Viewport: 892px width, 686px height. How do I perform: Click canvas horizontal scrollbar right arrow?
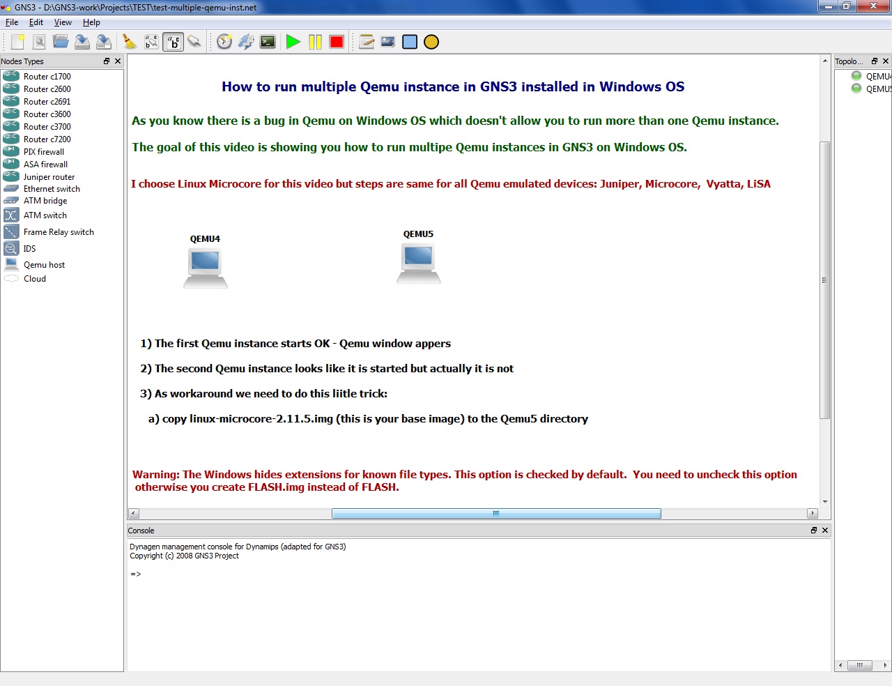pos(813,514)
